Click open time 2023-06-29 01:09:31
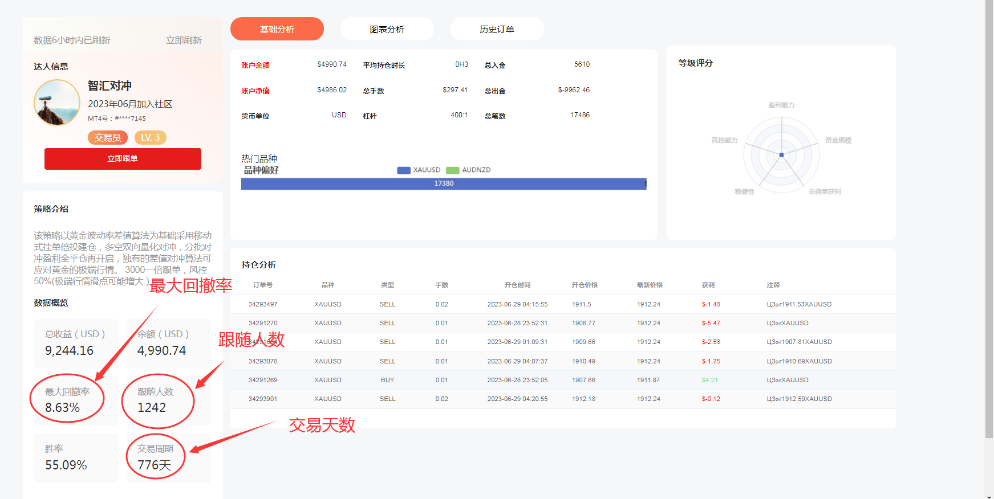 click(517, 342)
